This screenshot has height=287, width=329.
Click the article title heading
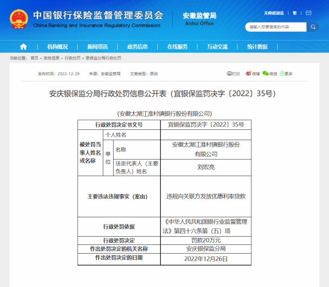[x=162, y=93]
